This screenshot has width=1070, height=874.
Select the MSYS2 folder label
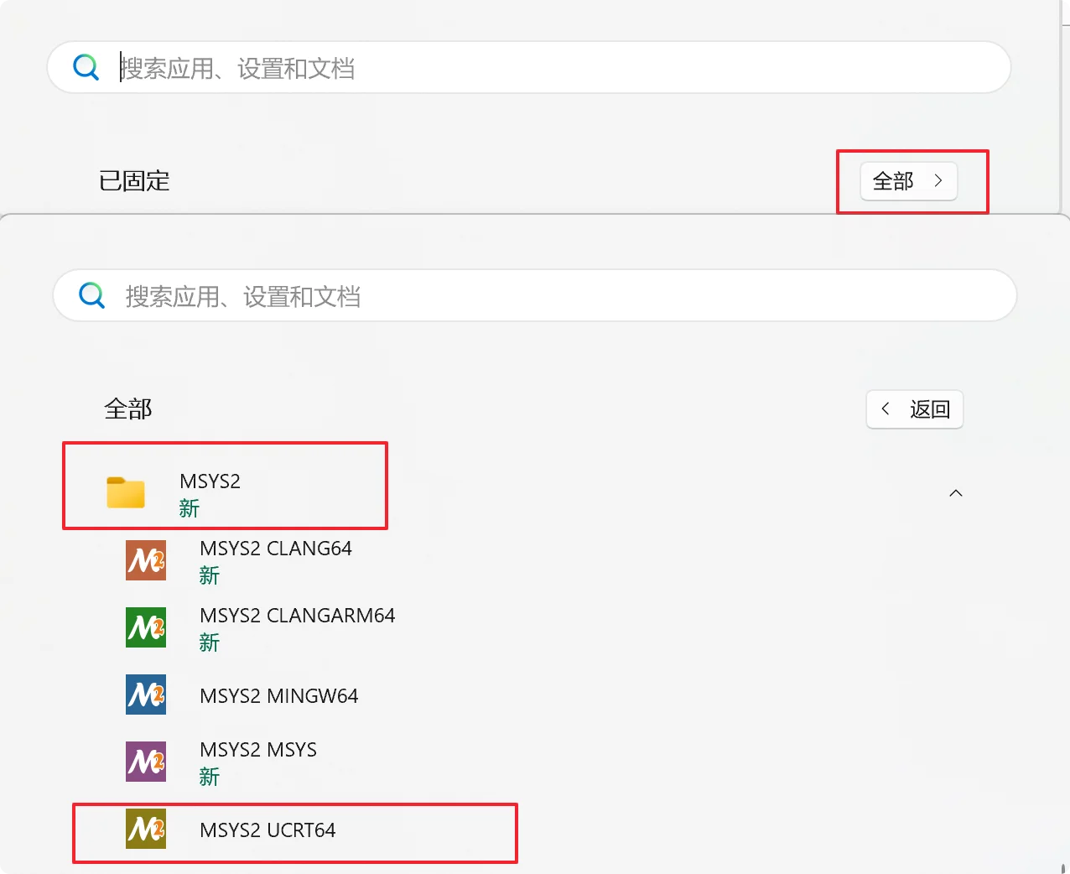210,481
